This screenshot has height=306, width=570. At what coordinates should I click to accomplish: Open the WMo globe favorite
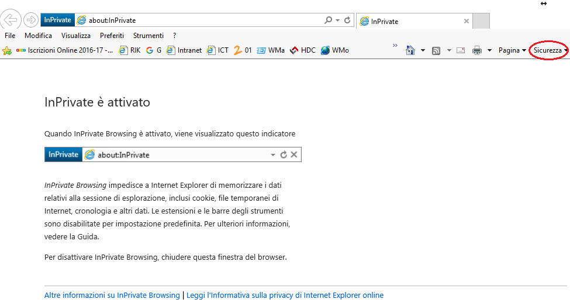pos(335,50)
